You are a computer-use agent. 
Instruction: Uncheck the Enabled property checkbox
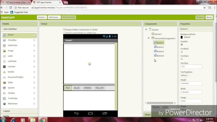click(182, 44)
